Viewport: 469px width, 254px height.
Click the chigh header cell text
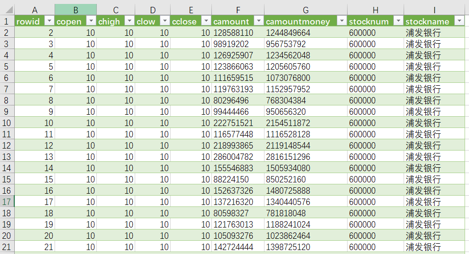point(109,22)
